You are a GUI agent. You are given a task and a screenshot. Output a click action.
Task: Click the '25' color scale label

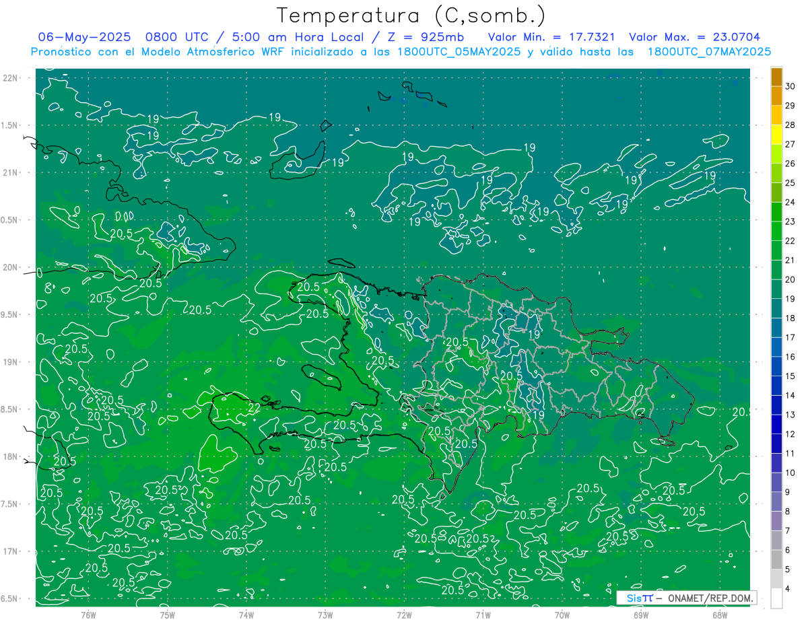click(x=791, y=182)
